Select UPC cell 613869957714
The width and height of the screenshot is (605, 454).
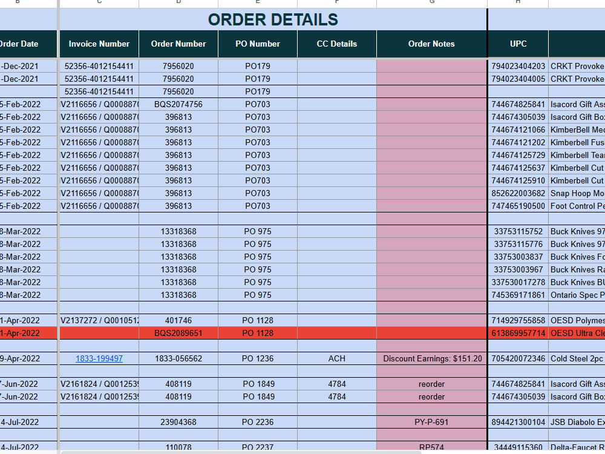click(518, 333)
